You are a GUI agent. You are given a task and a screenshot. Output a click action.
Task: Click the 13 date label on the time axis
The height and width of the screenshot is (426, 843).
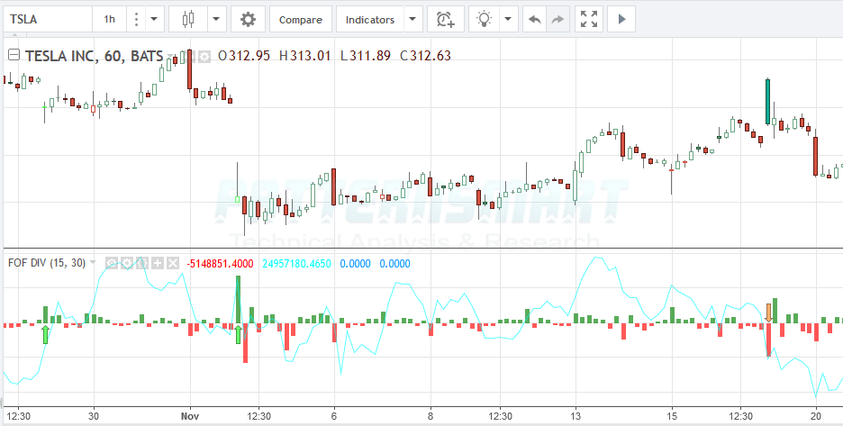tap(576, 416)
